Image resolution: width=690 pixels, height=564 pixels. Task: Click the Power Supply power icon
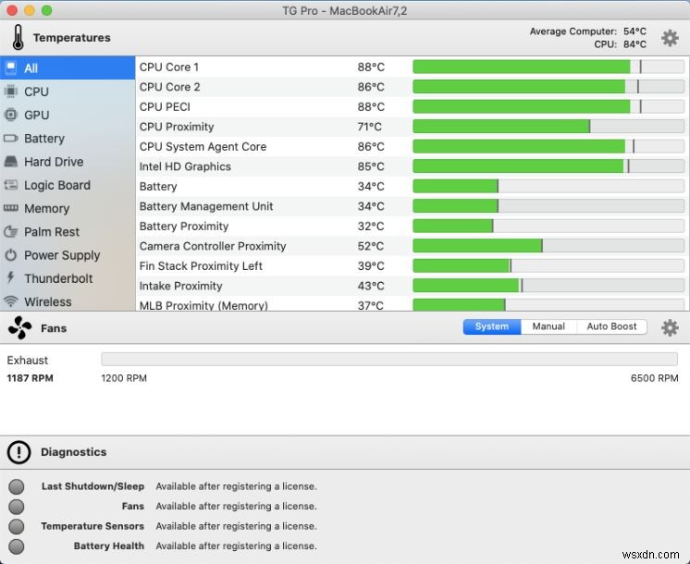point(11,254)
